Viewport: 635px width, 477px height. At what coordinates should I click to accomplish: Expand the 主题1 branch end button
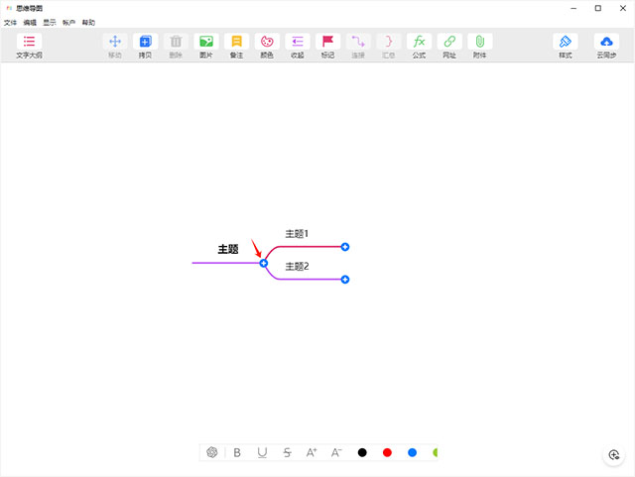[x=345, y=246]
